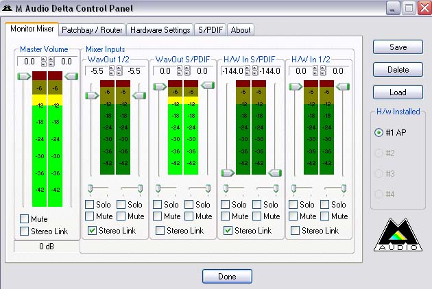The width and height of the screenshot is (432, 289).
Task: Solo the left WavOut S/PDIF channel
Action: click(x=157, y=205)
